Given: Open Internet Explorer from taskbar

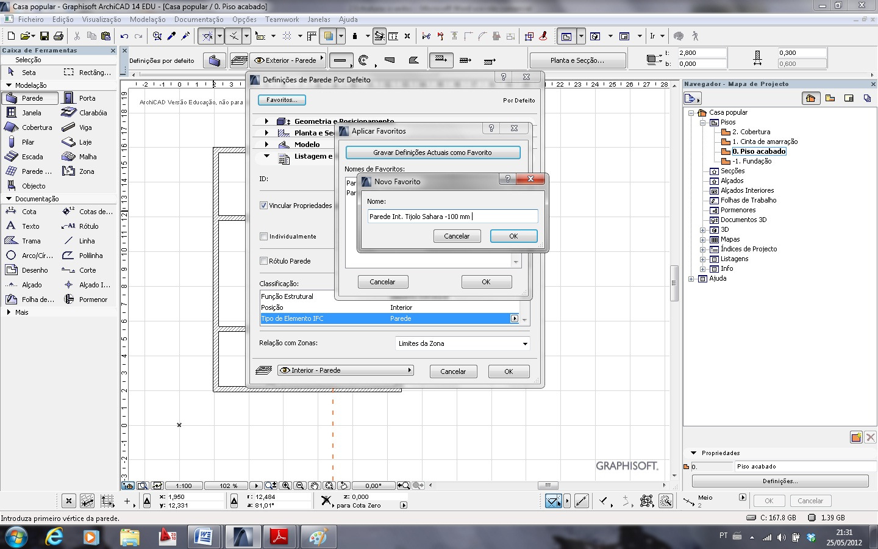Looking at the screenshot, I should (x=54, y=537).
